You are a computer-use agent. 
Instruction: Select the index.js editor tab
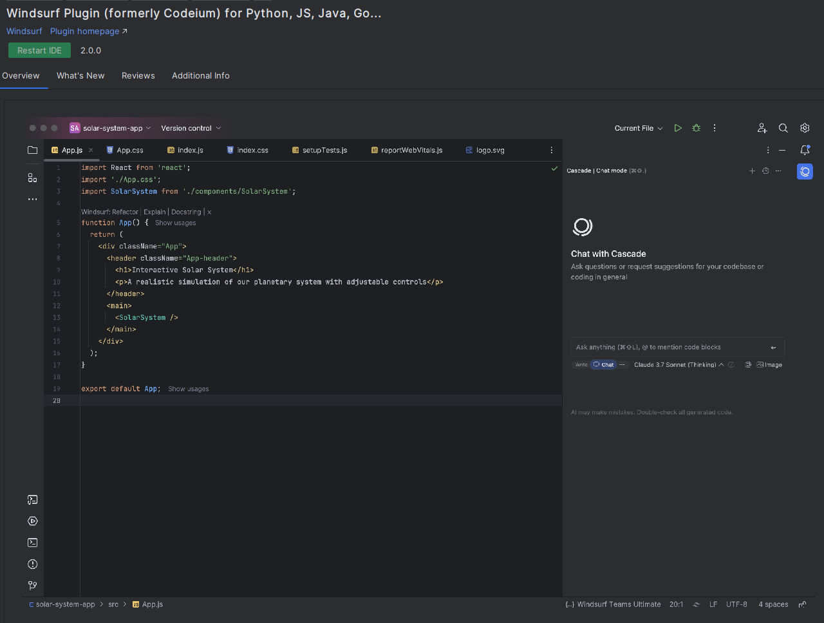click(x=185, y=150)
